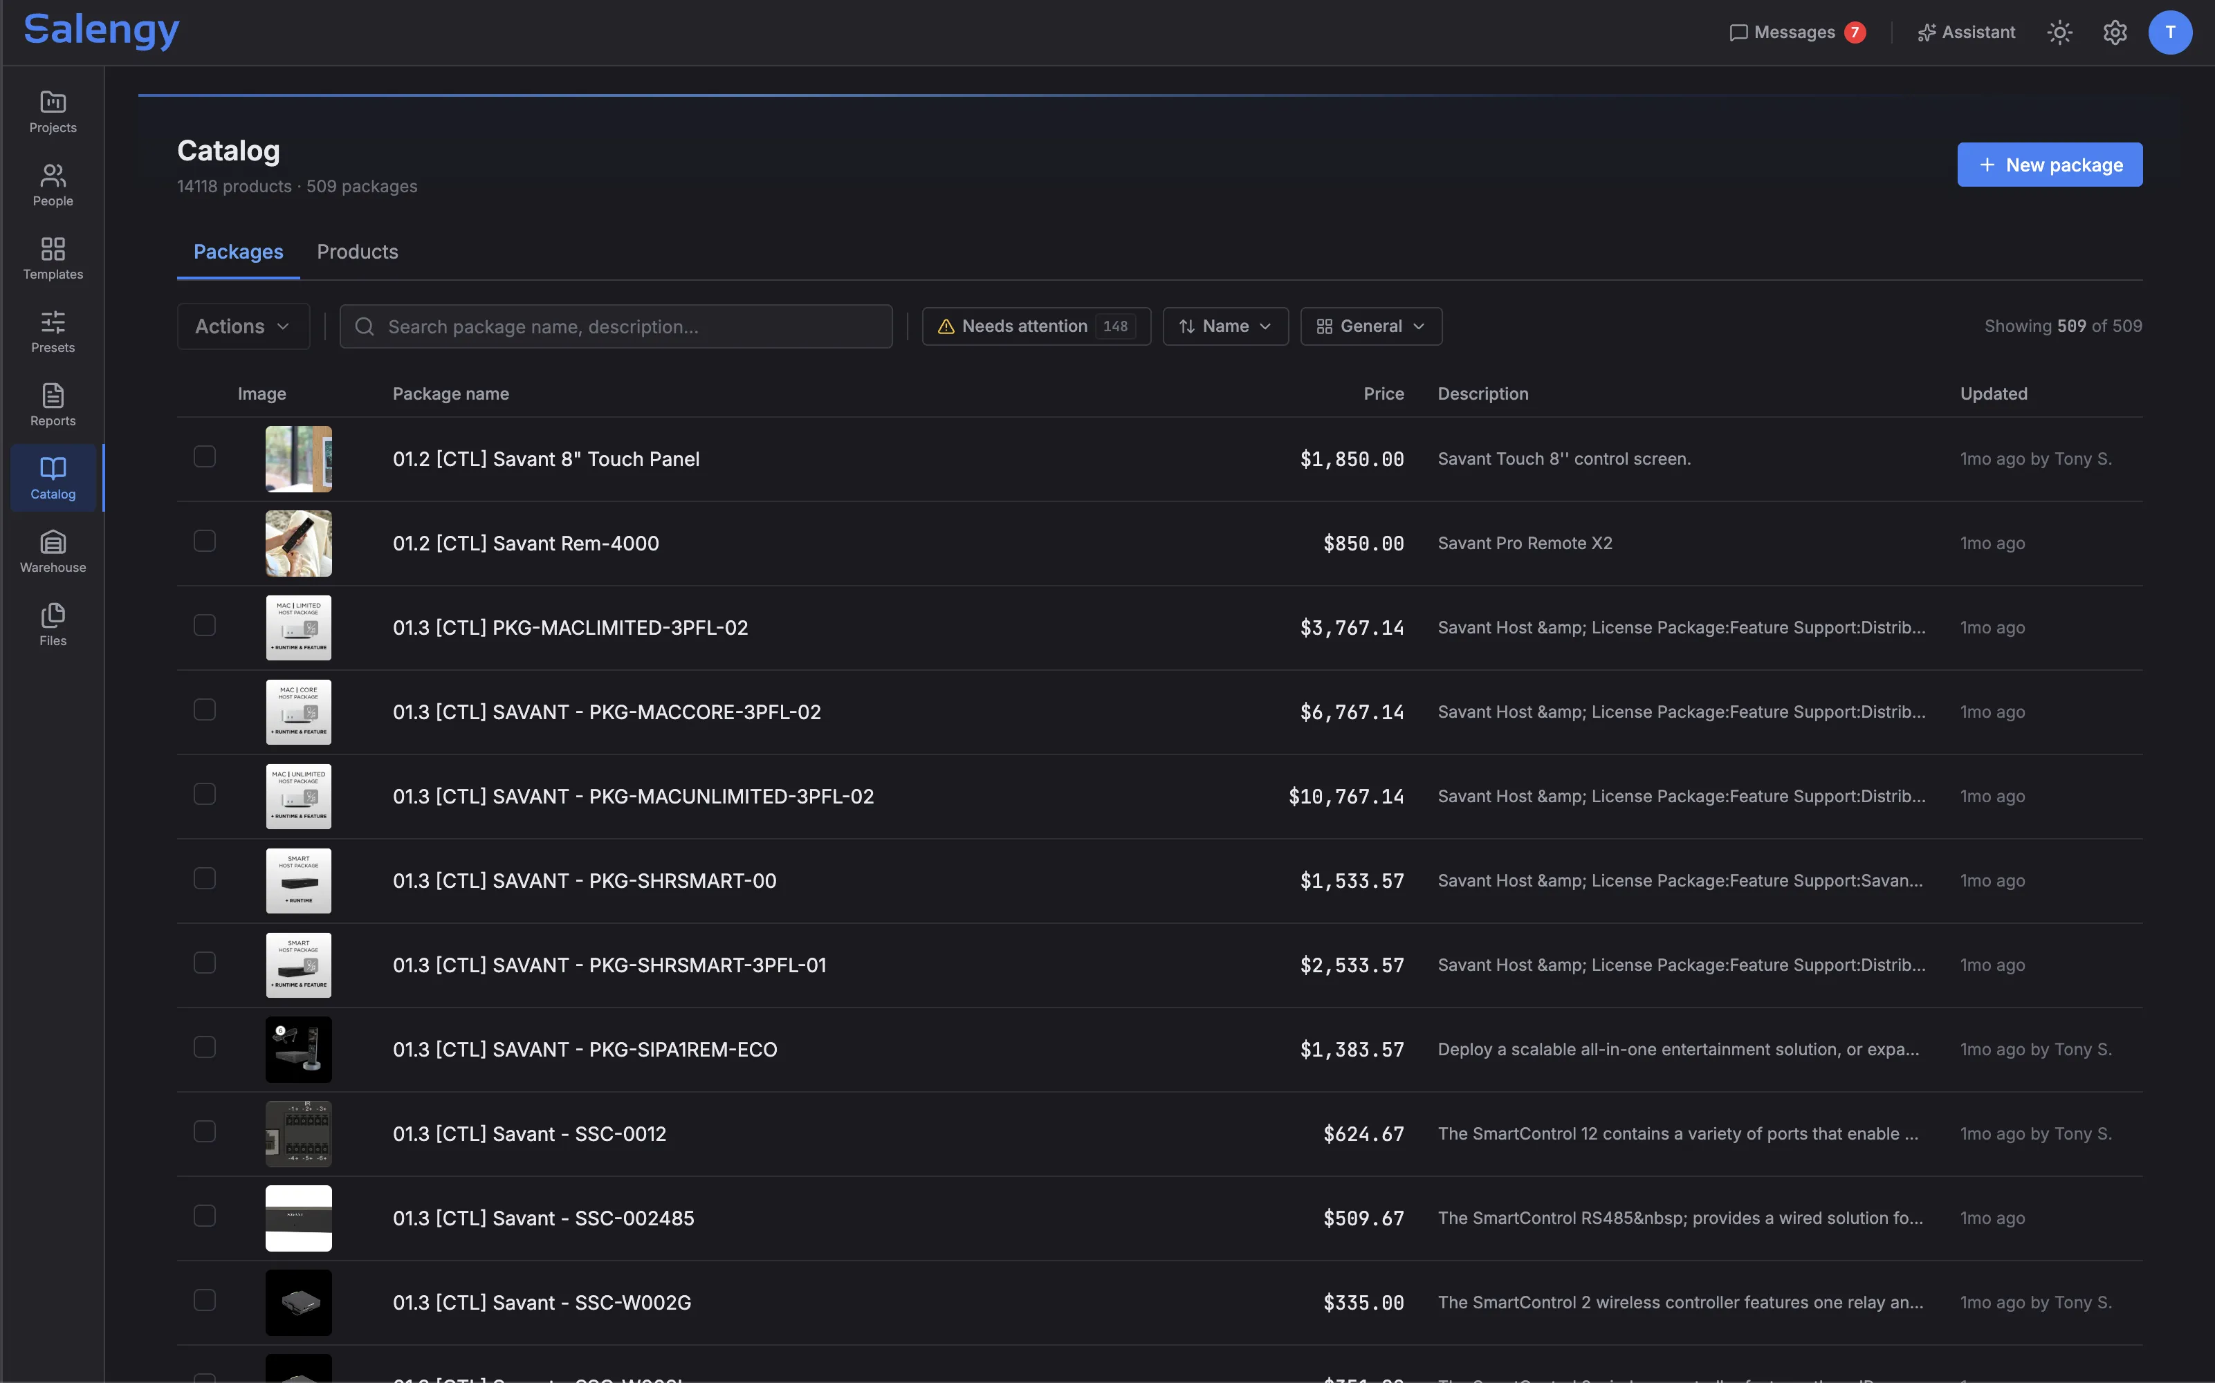
Task: Check the PKG-MACUNLIMITED-3PFL-02 row box
Action: (x=205, y=794)
